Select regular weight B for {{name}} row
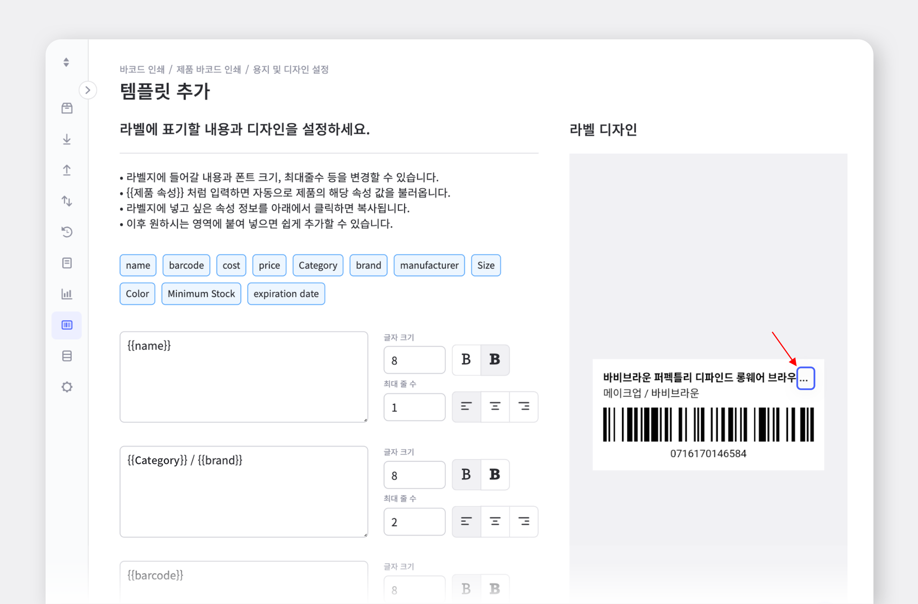The width and height of the screenshot is (918, 604). [x=466, y=360]
